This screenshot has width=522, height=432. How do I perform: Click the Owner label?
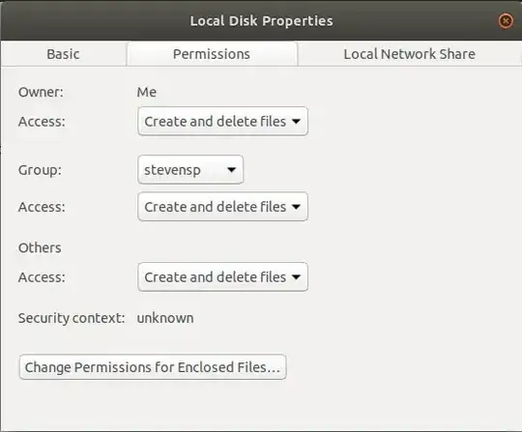(x=41, y=92)
